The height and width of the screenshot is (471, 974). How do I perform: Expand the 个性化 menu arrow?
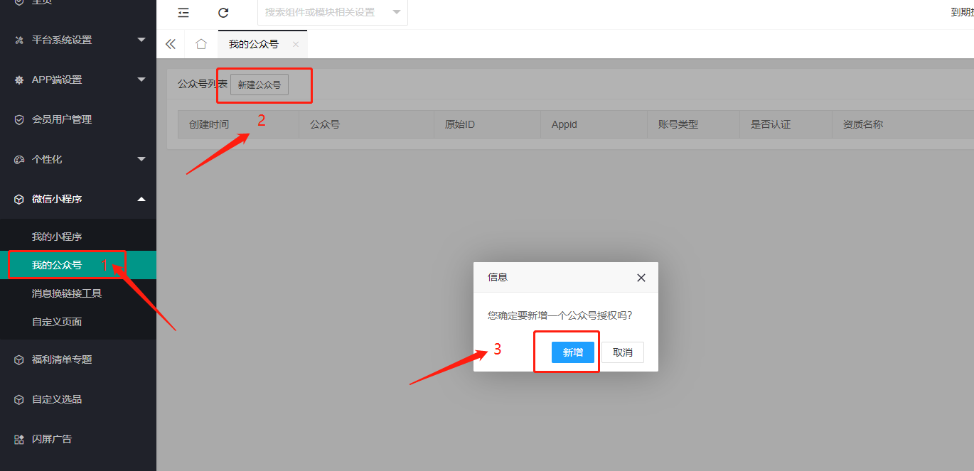pyautogui.click(x=141, y=159)
